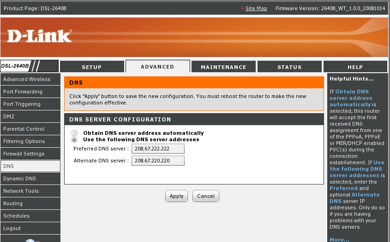Screen dimensions: 390x242
Task: Click 'Product Page: DSL-2640B' text
Action: click(x=35, y=8)
